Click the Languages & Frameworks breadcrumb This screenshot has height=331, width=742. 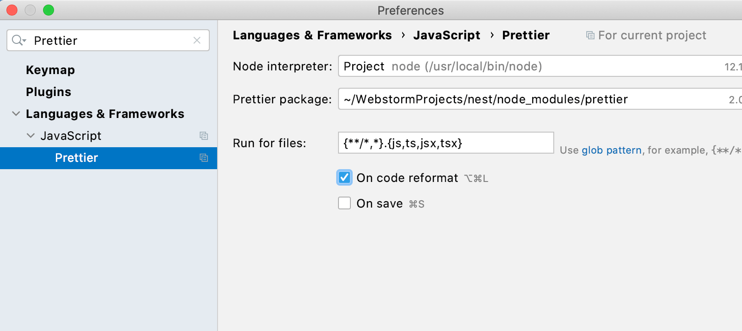click(312, 35)
